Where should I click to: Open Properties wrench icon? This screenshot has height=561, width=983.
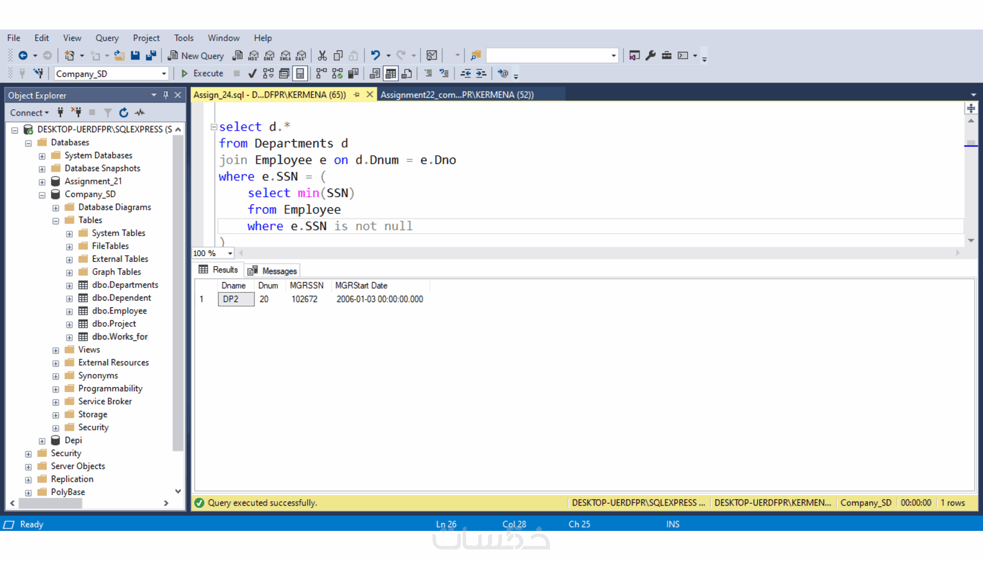click(651, 56)
